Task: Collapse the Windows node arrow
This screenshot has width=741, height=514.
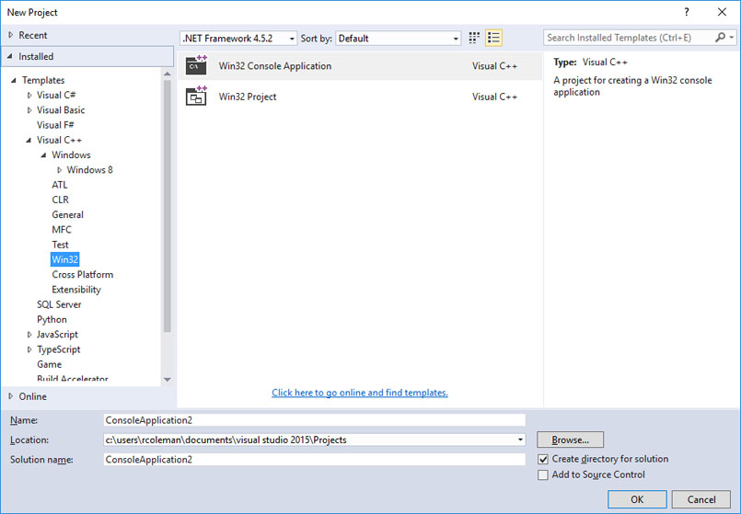Action: click(x=44, y=155)
